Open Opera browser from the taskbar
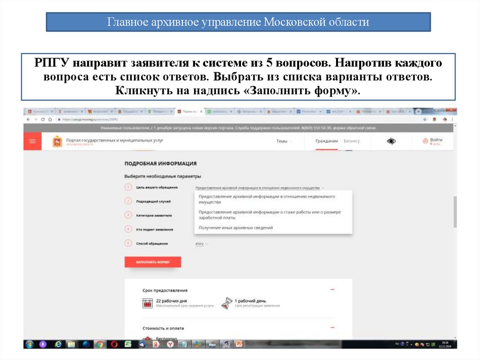480x360 pixels. pos(114,345)
